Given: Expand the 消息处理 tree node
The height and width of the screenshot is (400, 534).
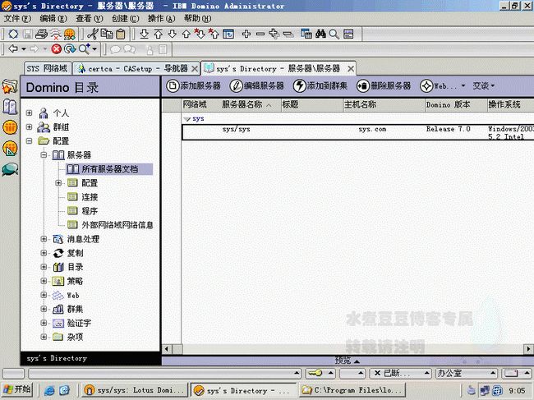Looking at the screenshot, I should [44, 239].
